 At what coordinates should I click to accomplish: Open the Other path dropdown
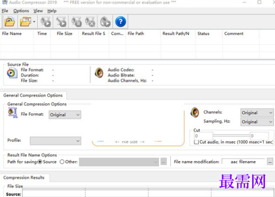coord(119,162)
